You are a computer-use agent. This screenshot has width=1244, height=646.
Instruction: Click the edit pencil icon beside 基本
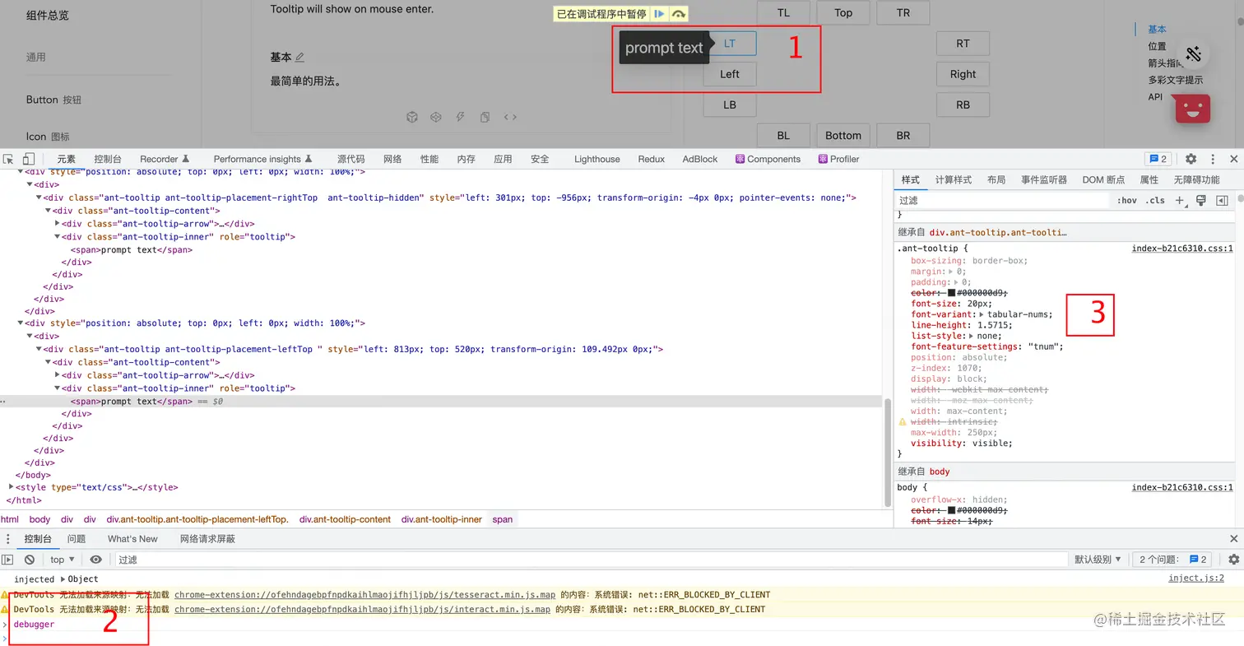tap(299, 57)
